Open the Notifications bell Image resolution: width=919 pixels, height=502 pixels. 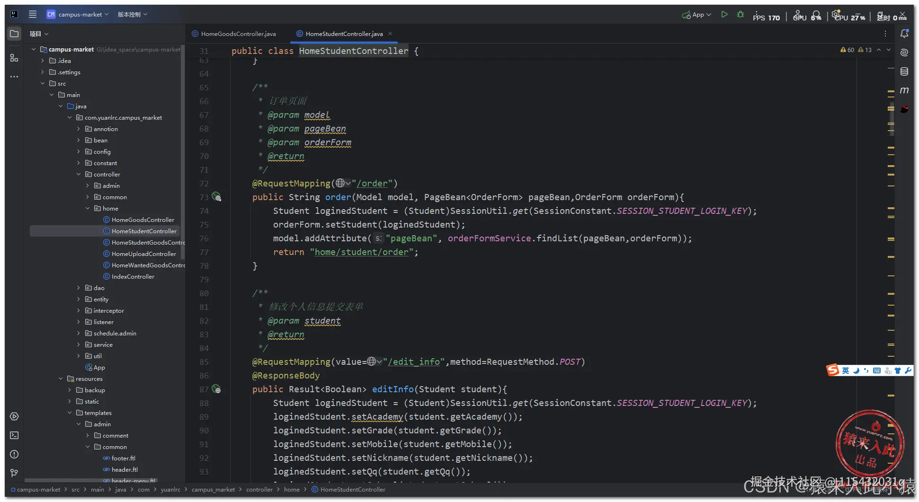click(904, 34)
